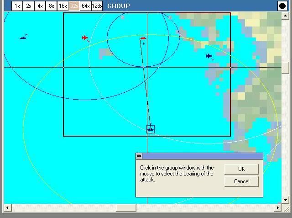Cancel the bearing selection dialog
This screenshot has width=292, height=218.
pos(241,181)
